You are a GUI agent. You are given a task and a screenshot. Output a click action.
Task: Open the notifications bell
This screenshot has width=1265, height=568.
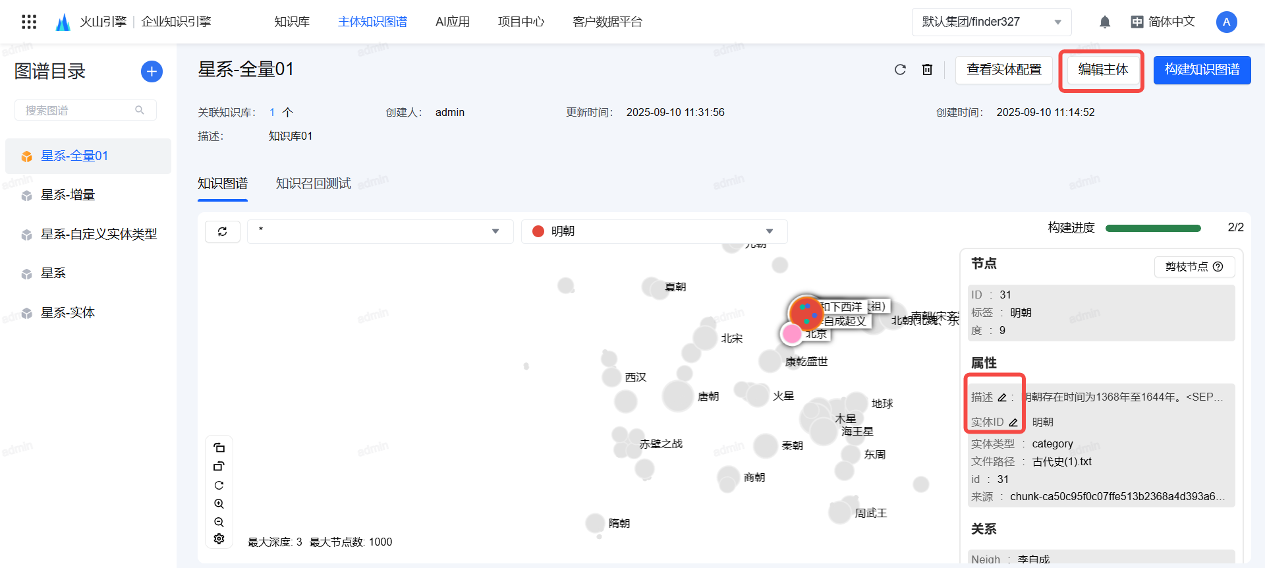coord(1105,22)
